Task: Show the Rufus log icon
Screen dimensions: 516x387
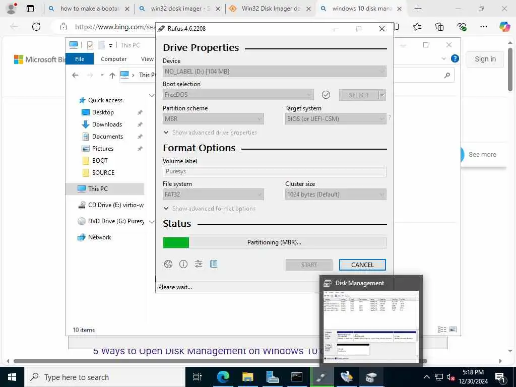Action: (214, 264)
